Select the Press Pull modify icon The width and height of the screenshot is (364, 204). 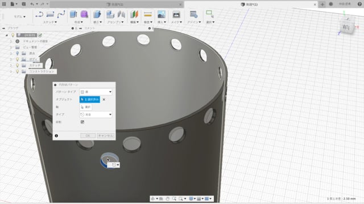coord(97,14)
